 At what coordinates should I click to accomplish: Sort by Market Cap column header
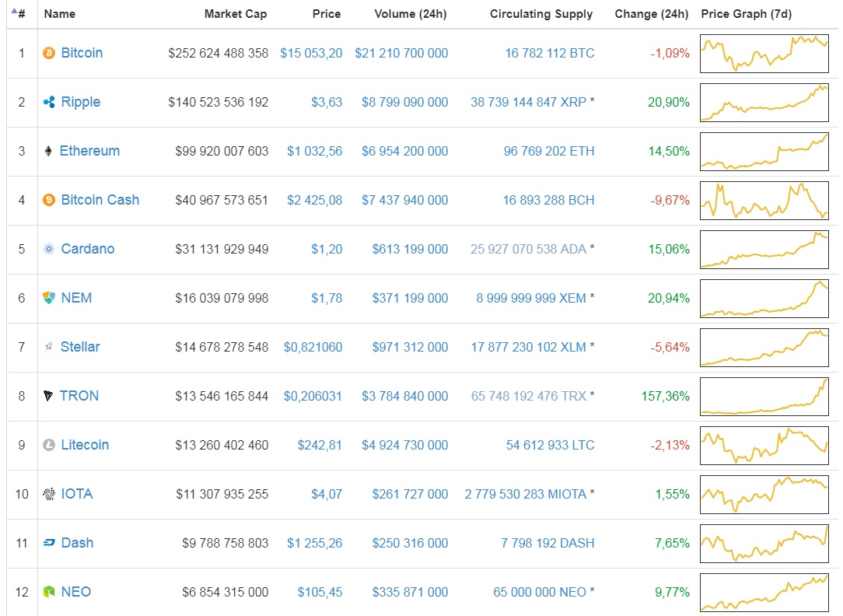[236, 14]
